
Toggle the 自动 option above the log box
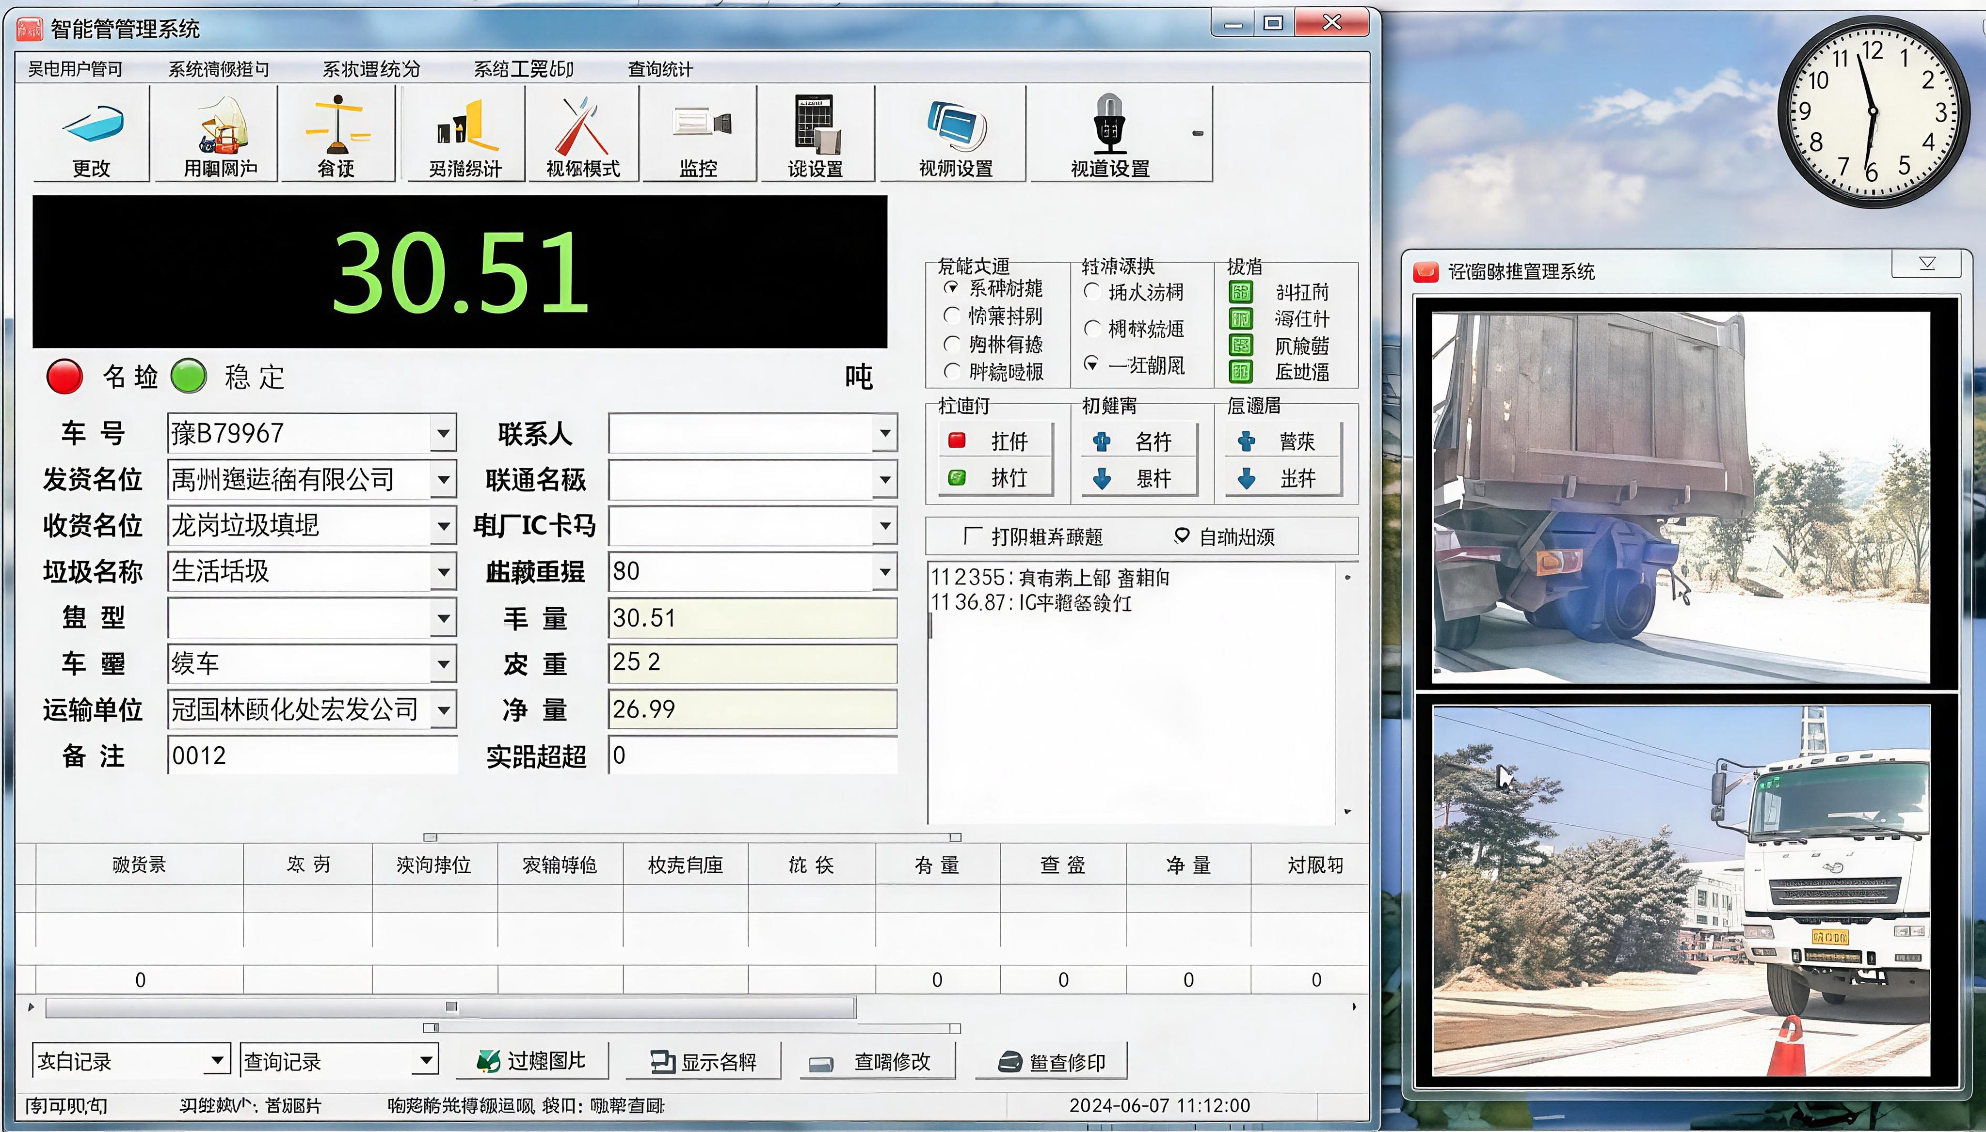tap(1182, 535)
